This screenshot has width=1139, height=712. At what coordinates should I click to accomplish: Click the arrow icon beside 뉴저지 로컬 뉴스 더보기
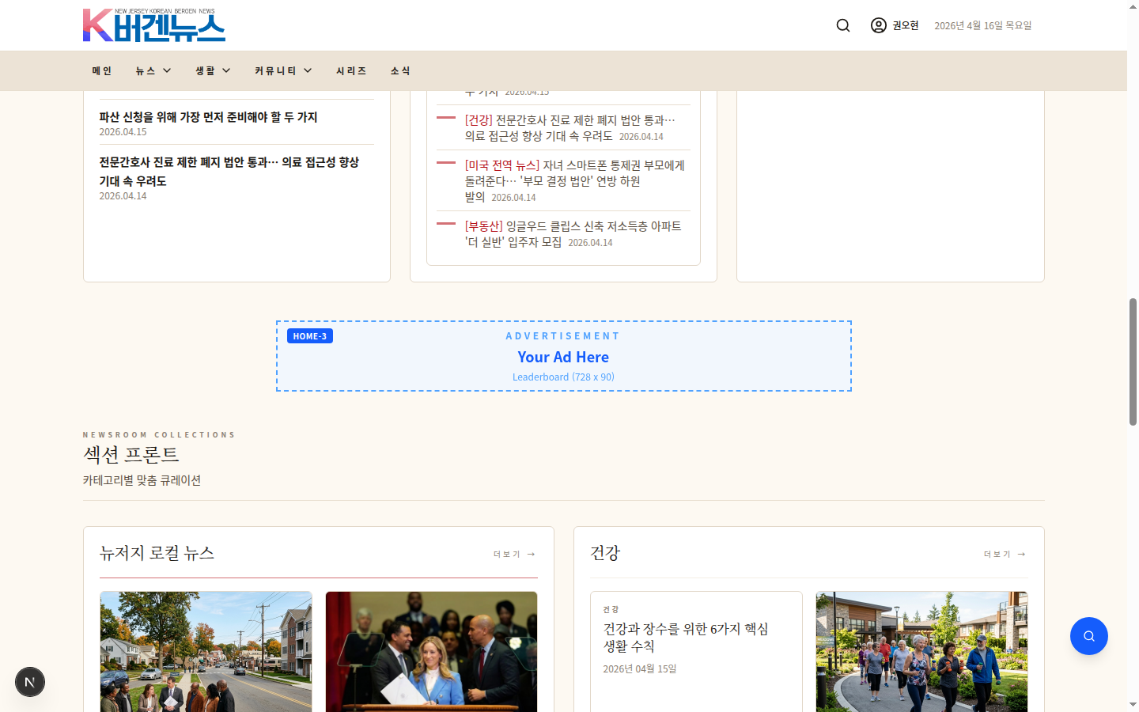pyautogui.click(x=532, y=554)
